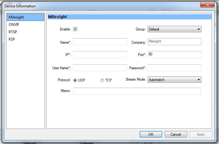Click the Company field showing Milesight
The image size is (219, 144).
[174, 42]
